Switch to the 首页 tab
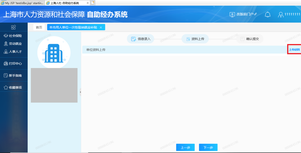The width and height of the screenshot is (301, 153). pyautogui.click(x=39, y=27)
